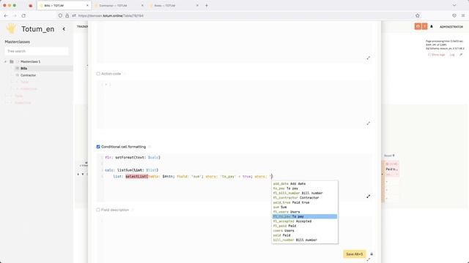Open the Bills table in tree
The image size is (469, 263).
[x=24, y=69]
